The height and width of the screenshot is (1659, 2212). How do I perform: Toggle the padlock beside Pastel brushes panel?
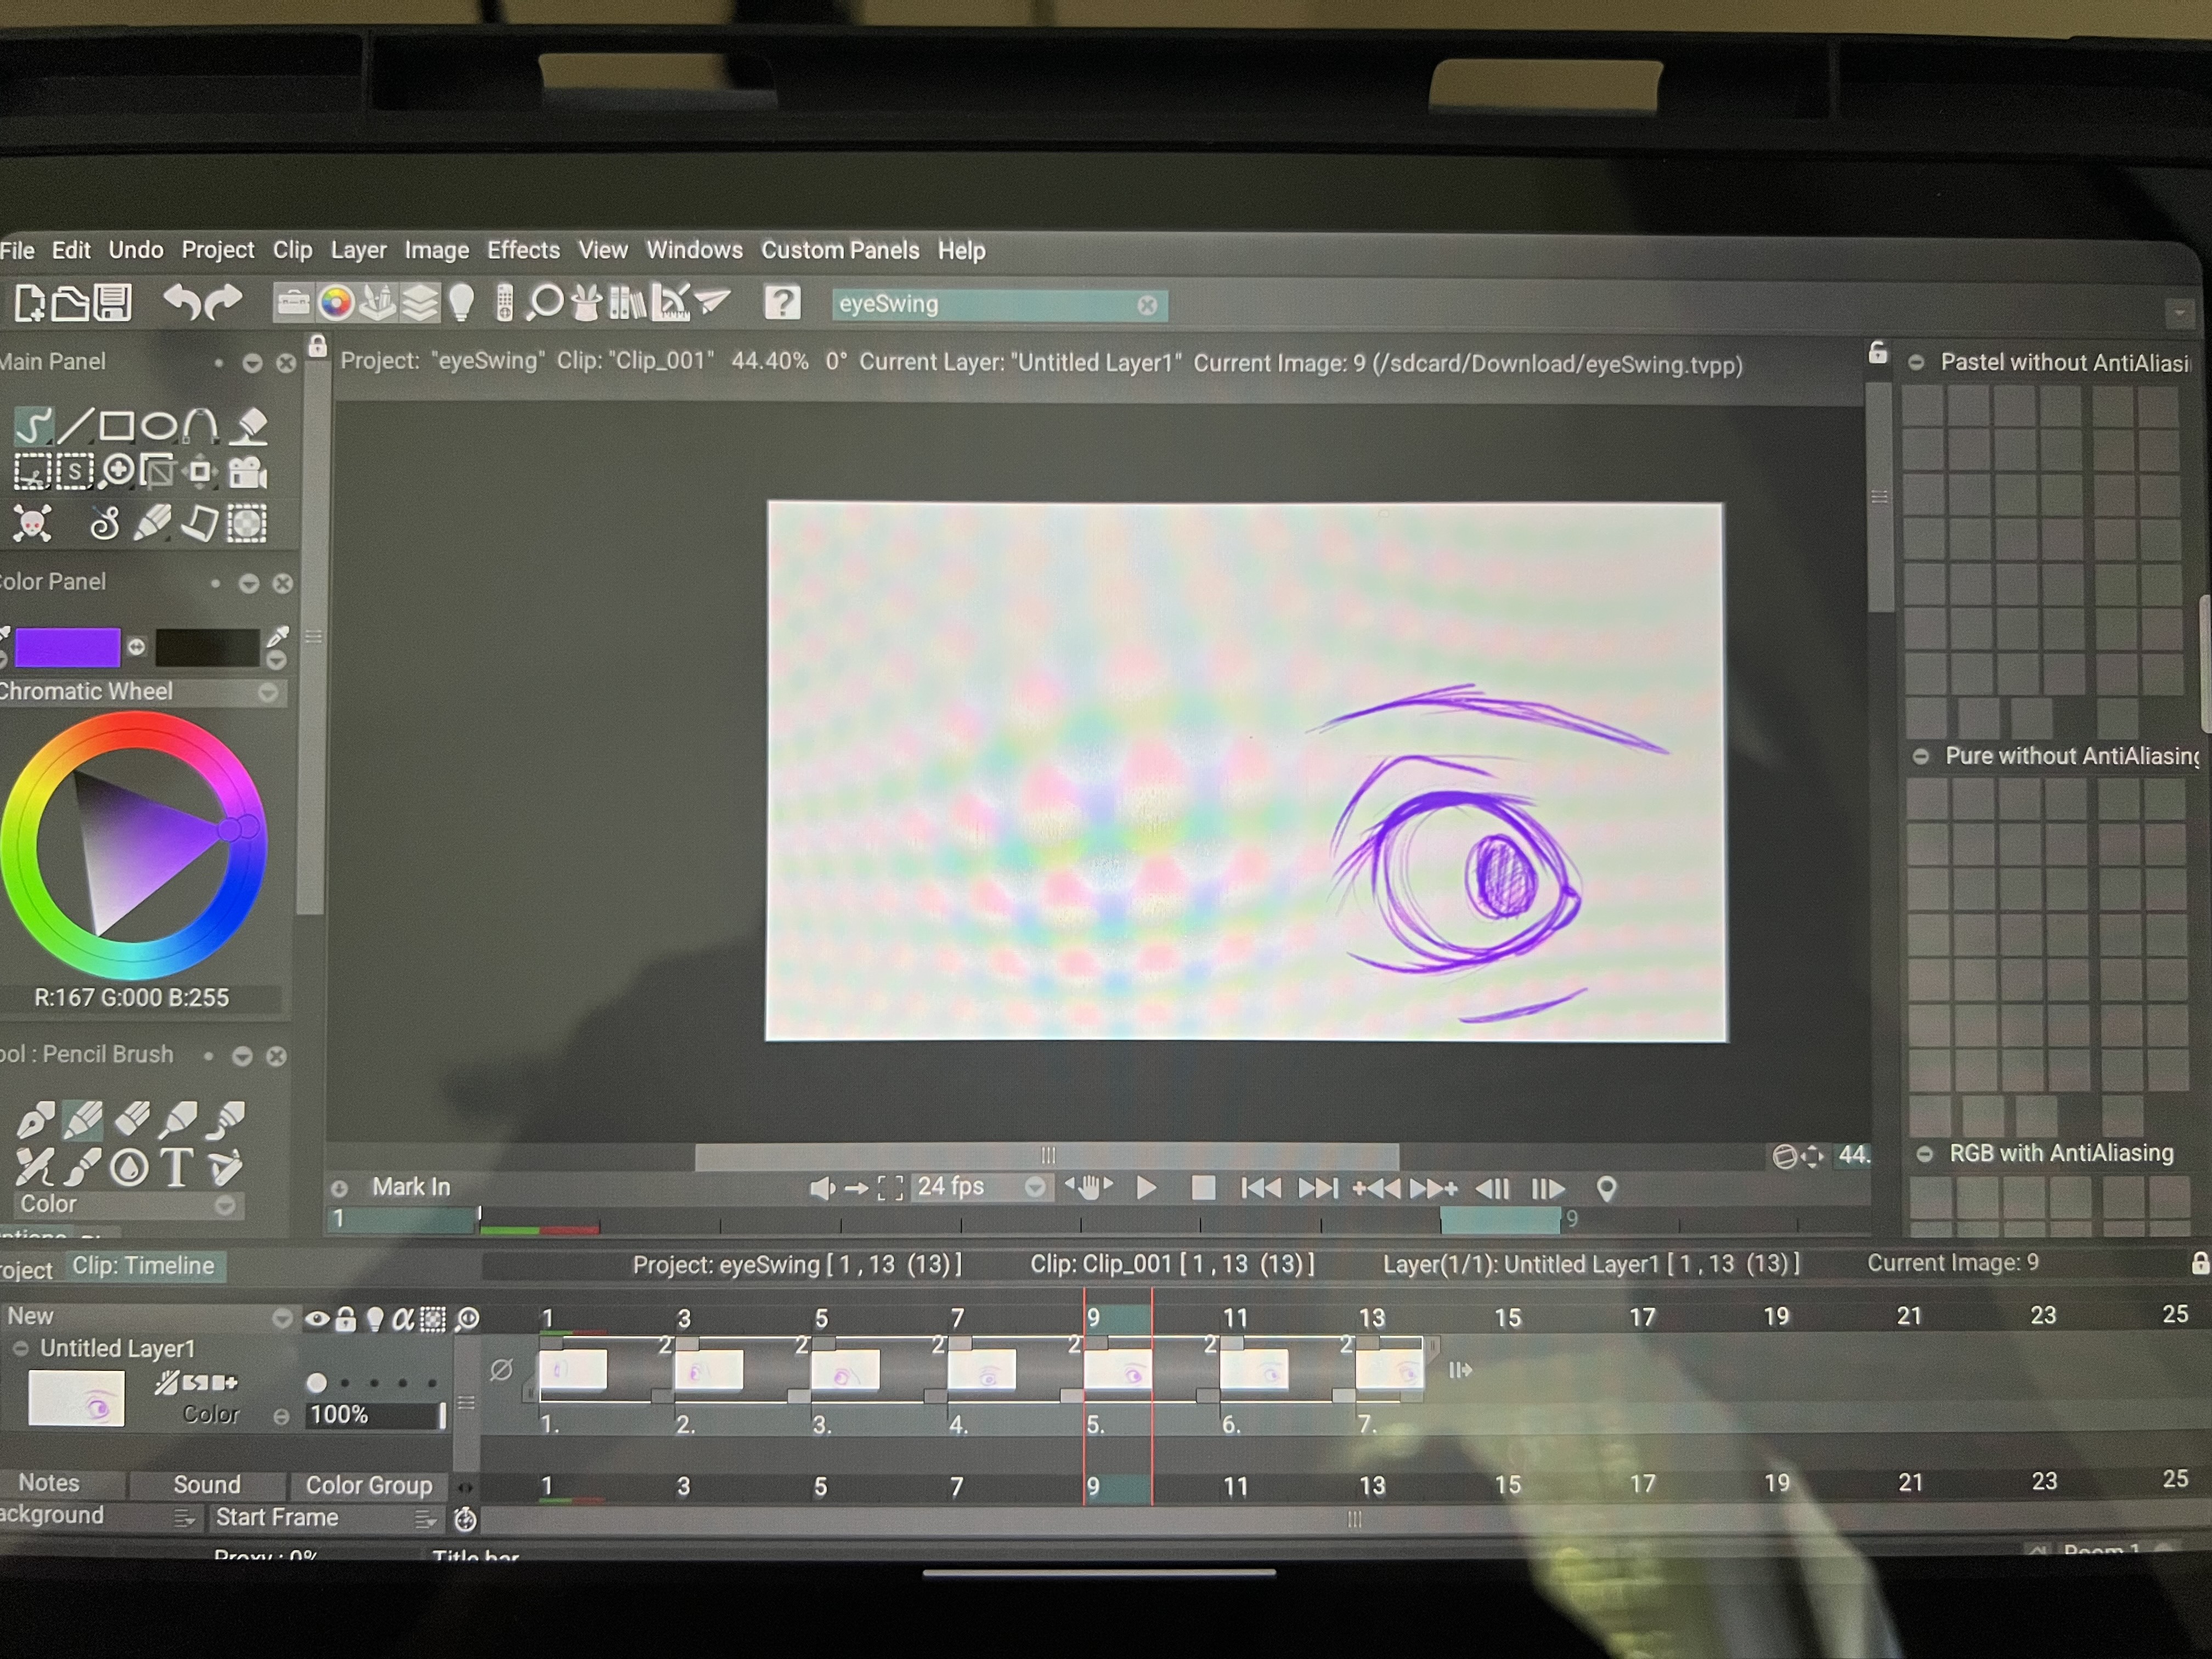1878,352
